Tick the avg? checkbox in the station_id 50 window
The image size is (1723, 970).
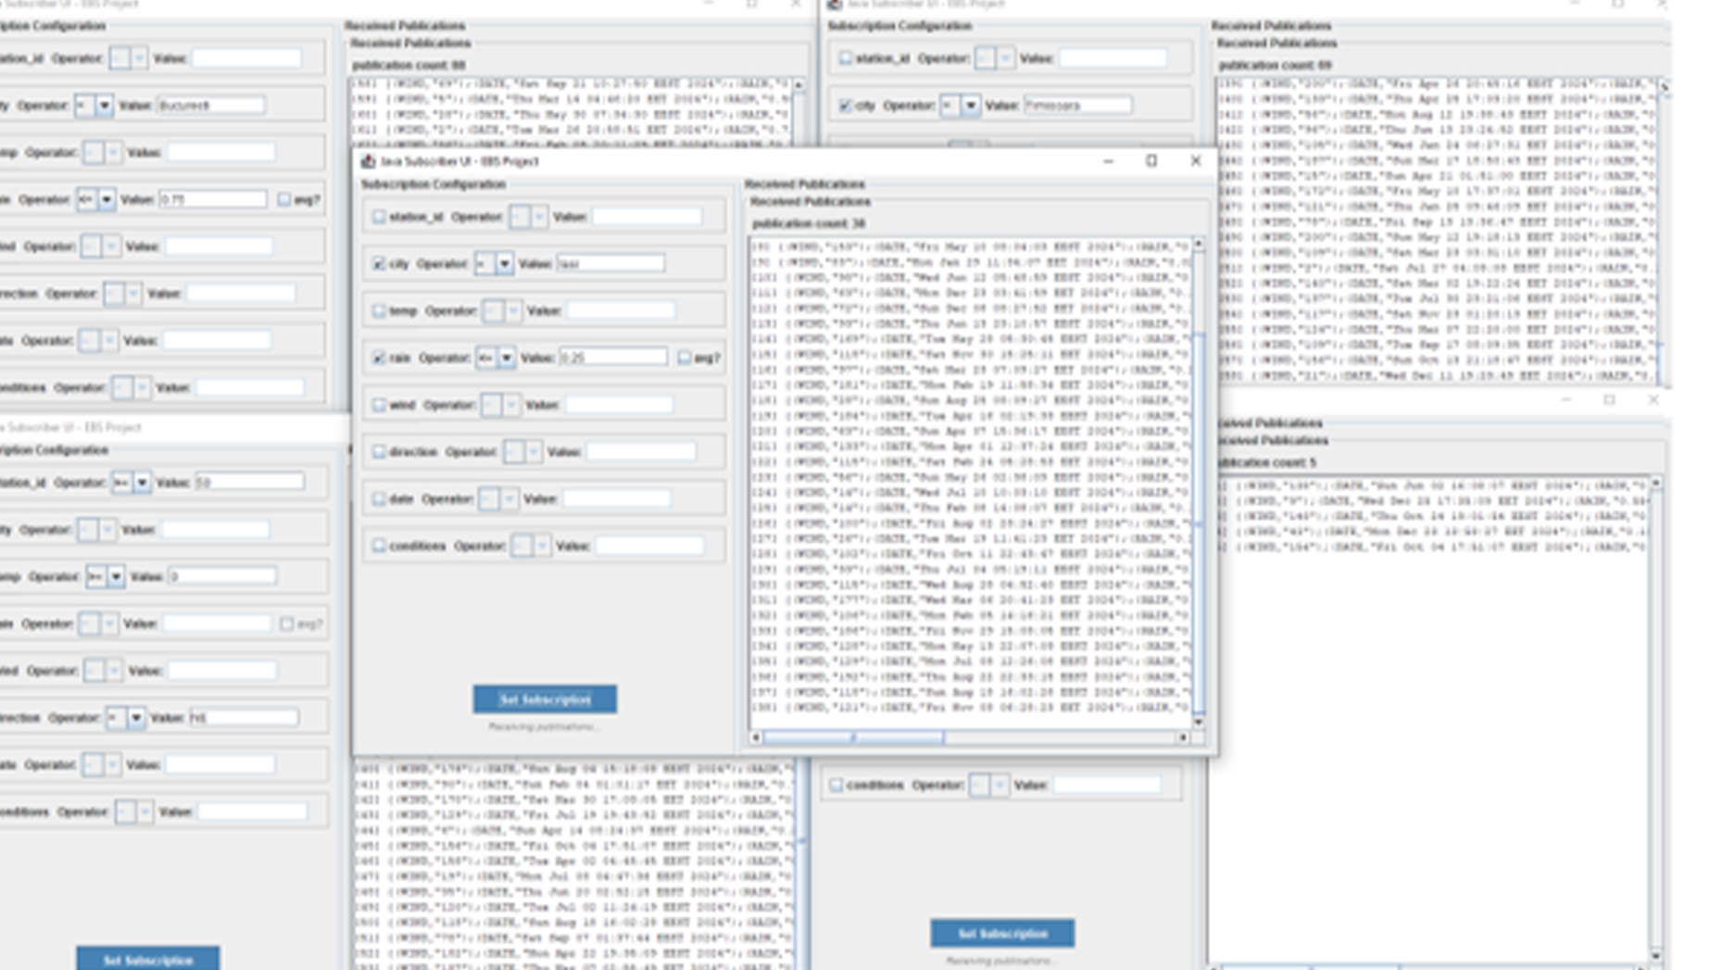pos(286,624)
